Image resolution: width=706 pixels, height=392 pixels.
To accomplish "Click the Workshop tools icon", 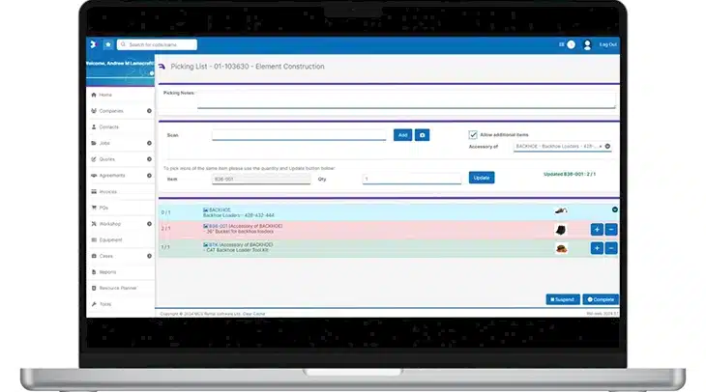I will tap(94, 224).
